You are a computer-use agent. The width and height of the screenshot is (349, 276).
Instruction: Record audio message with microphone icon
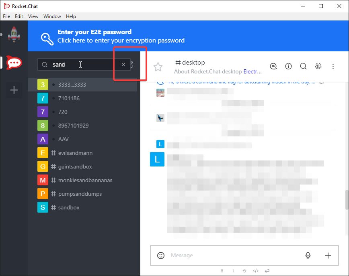tap(308, 256)
